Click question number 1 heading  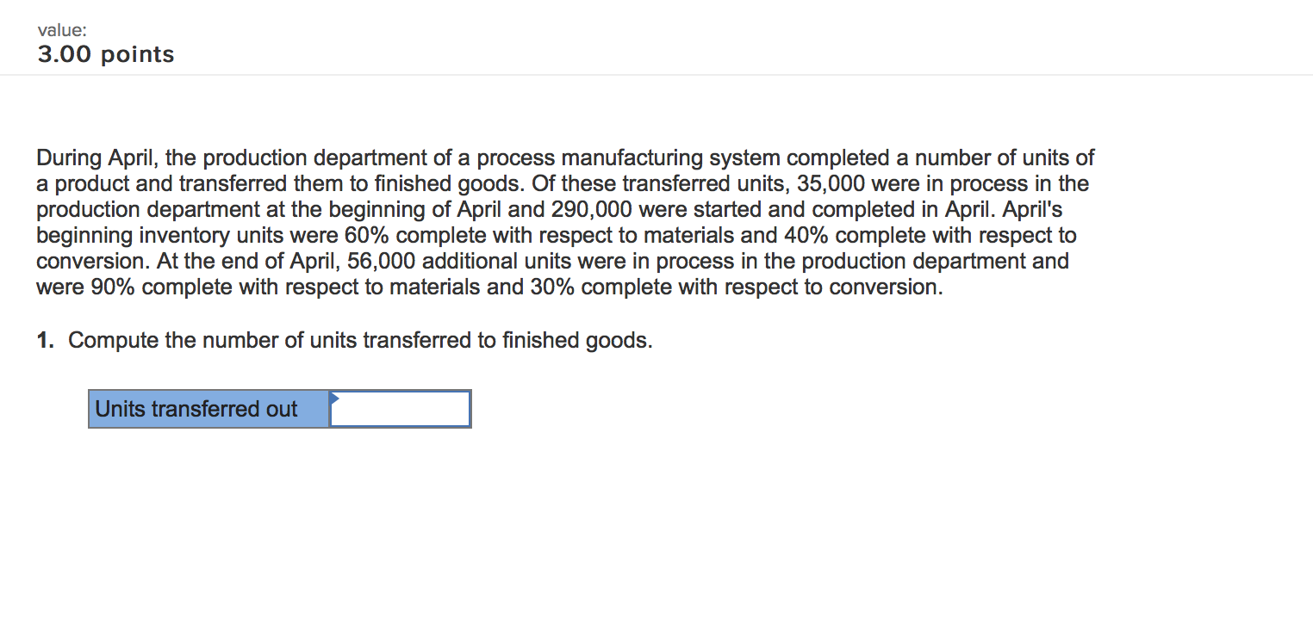44,339
